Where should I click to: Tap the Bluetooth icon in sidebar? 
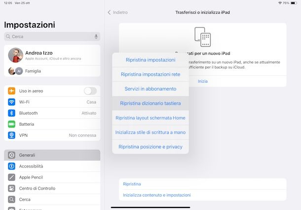(11, 113)
